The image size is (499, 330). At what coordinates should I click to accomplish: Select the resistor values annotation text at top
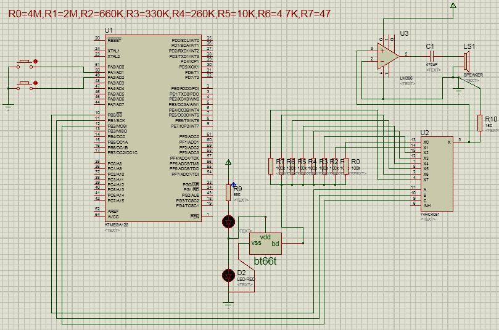(170, 14)
